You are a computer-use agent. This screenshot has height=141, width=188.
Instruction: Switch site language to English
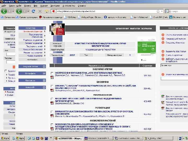[x=10, y=95]
